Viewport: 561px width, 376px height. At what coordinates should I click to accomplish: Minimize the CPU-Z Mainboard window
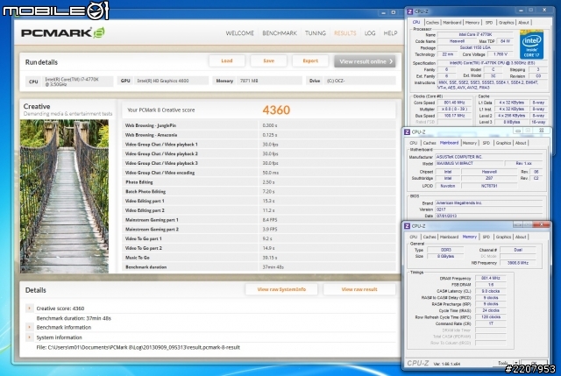[x=518, y=131]
